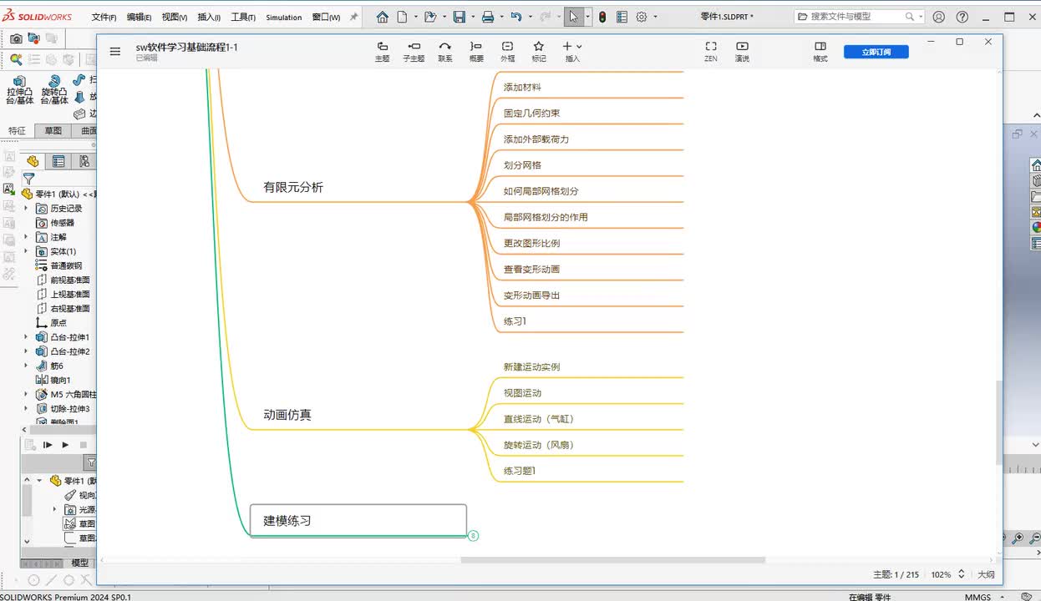Click the 立即订阅 subscribe button

tap(876, 52)
